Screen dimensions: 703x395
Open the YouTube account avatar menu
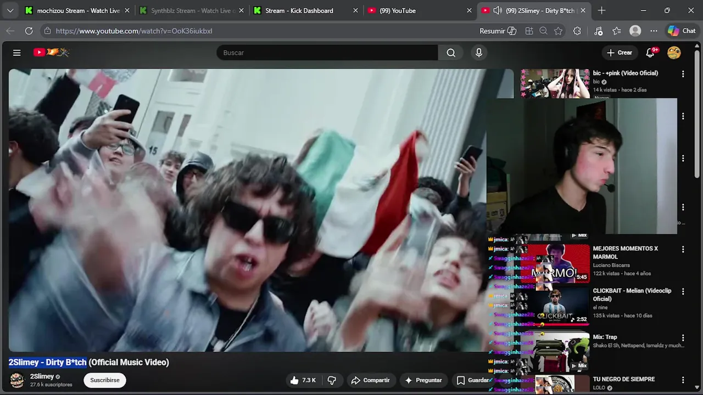coord(674,53)
